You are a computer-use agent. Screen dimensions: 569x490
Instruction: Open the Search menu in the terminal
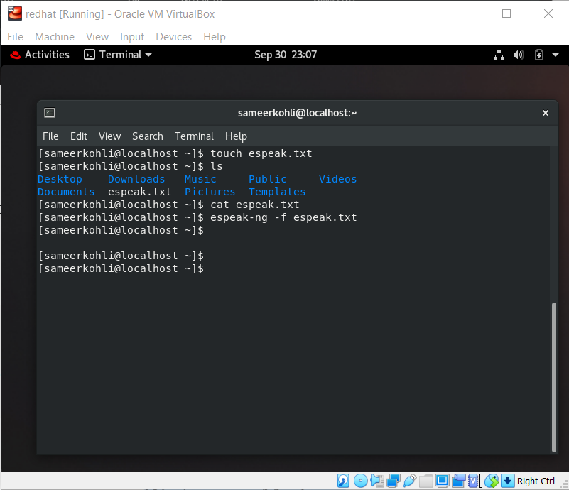click(x=147, y=136)
